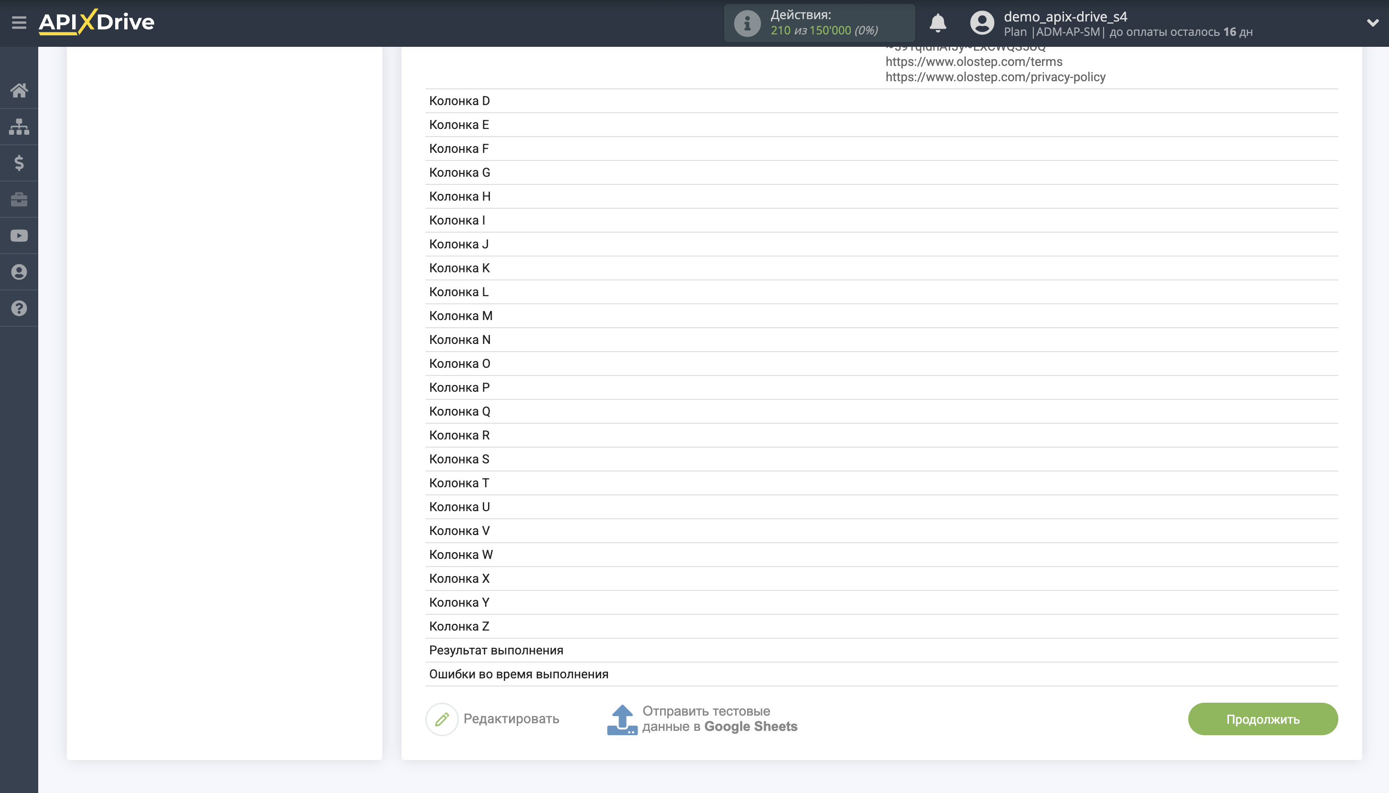
Task: Click the Продолжить button
Action: click(x=1263, y=718)
